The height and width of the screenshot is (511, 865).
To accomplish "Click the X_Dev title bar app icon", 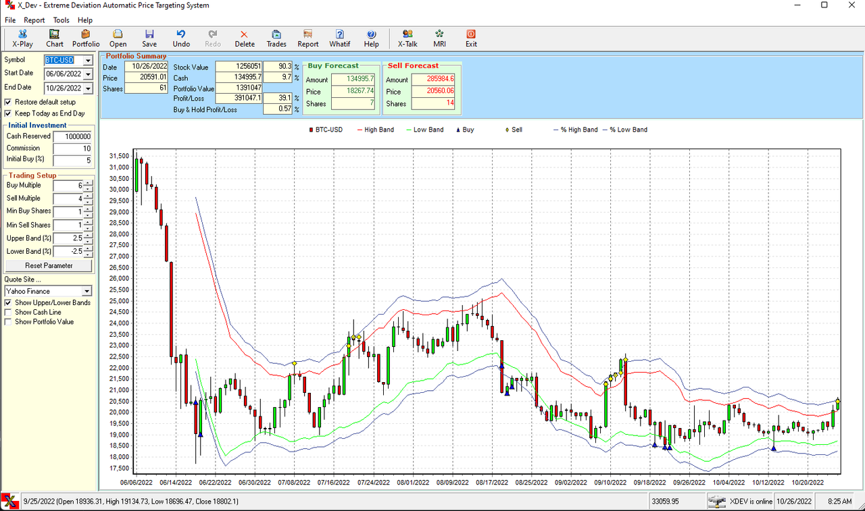I will click(9, 5).
